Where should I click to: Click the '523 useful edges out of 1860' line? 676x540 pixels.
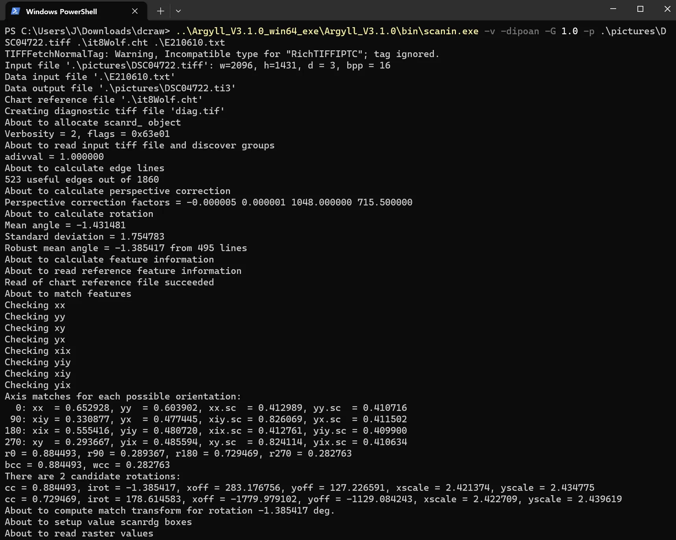81,179
